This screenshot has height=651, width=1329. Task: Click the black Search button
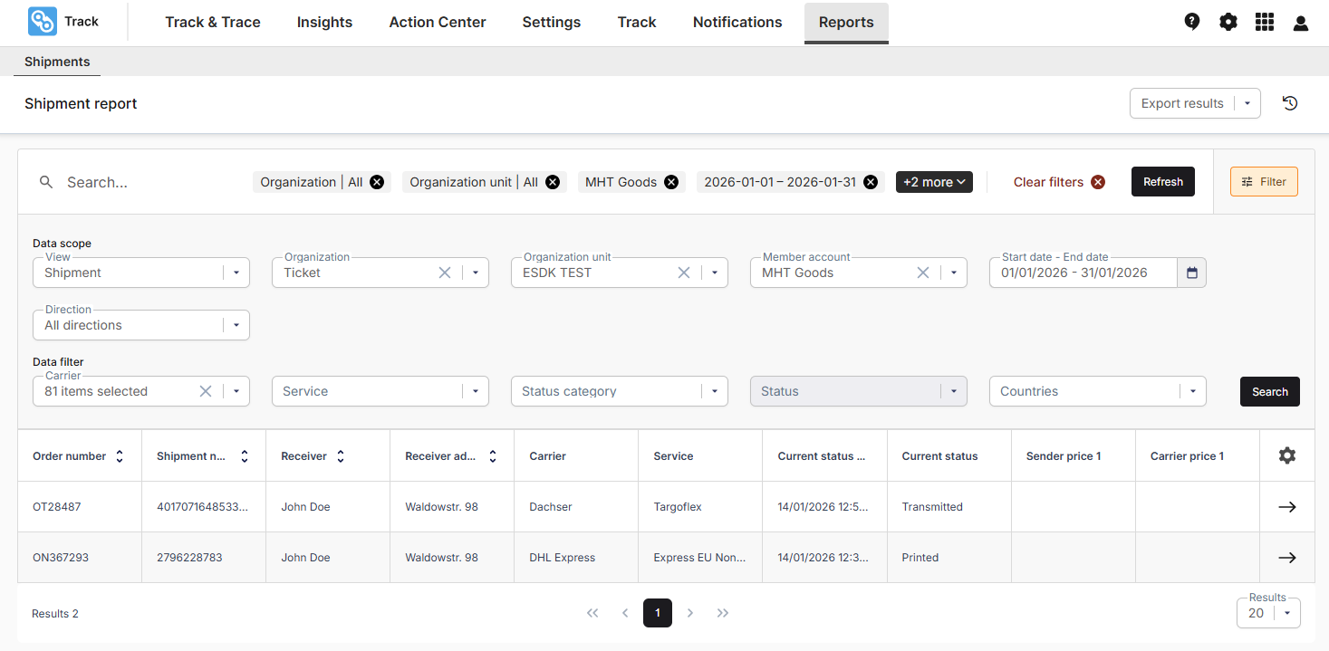pos(1269,391)
